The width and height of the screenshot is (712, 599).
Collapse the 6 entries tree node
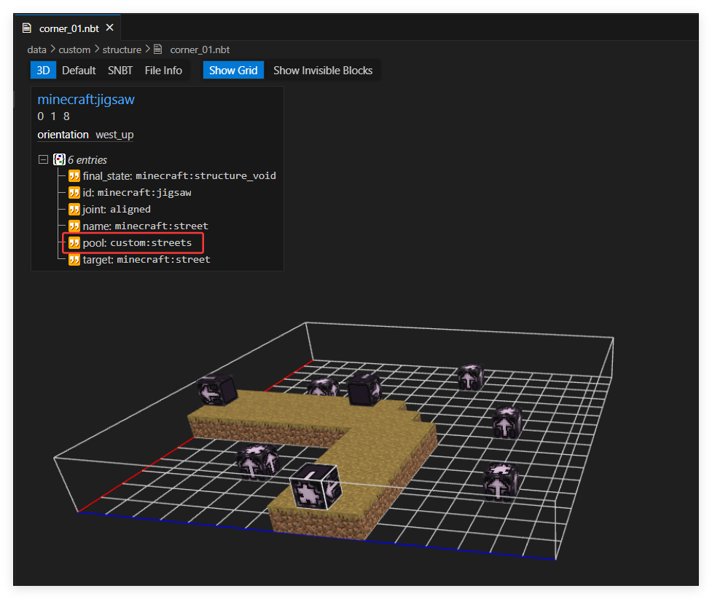[x=43, y=159]
